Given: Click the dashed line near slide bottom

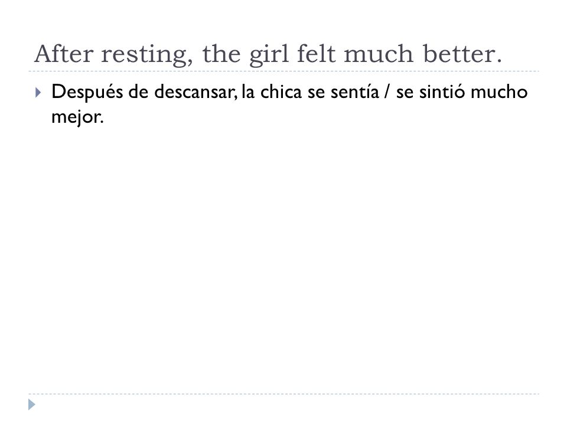Looking at the screenshot, I should coord(283,394).
